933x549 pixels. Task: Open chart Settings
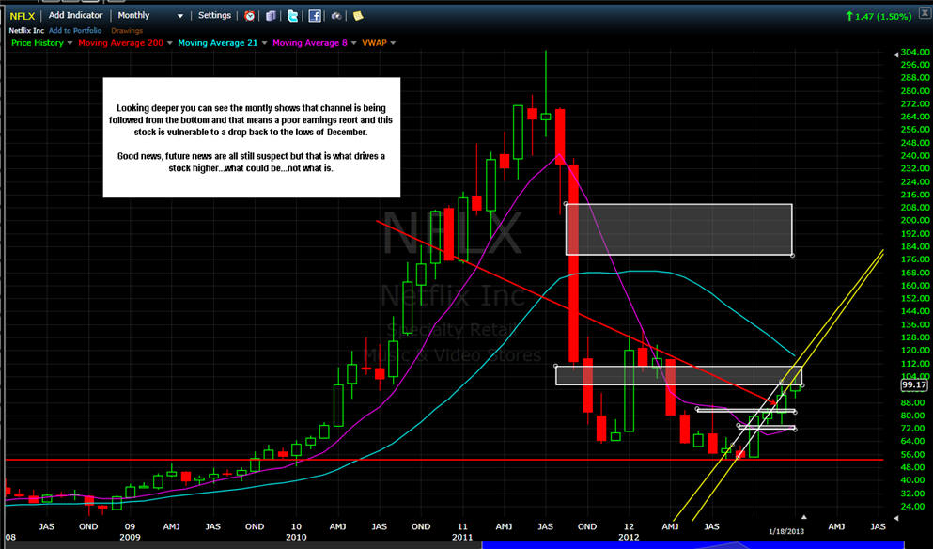pyautogui.click(x=214, y=15)
